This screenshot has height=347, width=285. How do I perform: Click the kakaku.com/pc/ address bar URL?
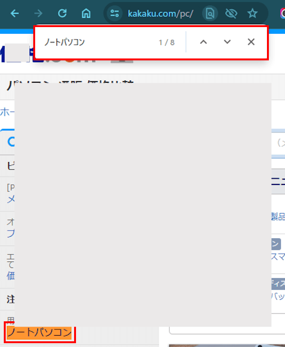coord(161,14)
